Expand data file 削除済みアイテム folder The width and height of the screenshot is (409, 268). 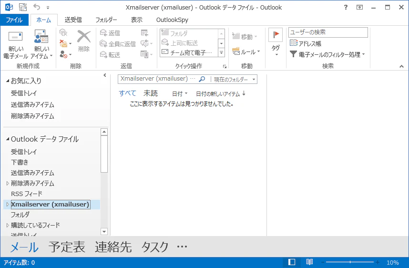[8, 183]
